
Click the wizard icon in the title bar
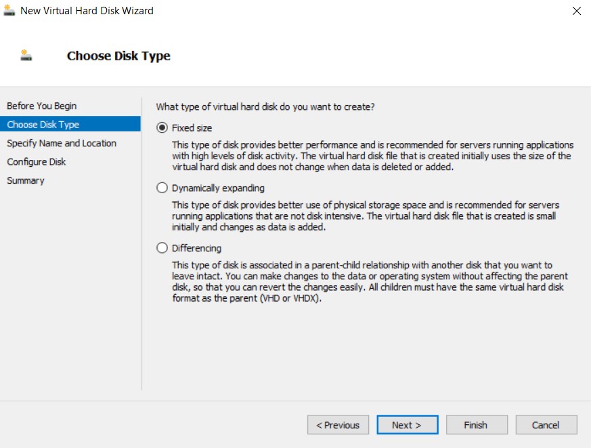pos(9,11)
